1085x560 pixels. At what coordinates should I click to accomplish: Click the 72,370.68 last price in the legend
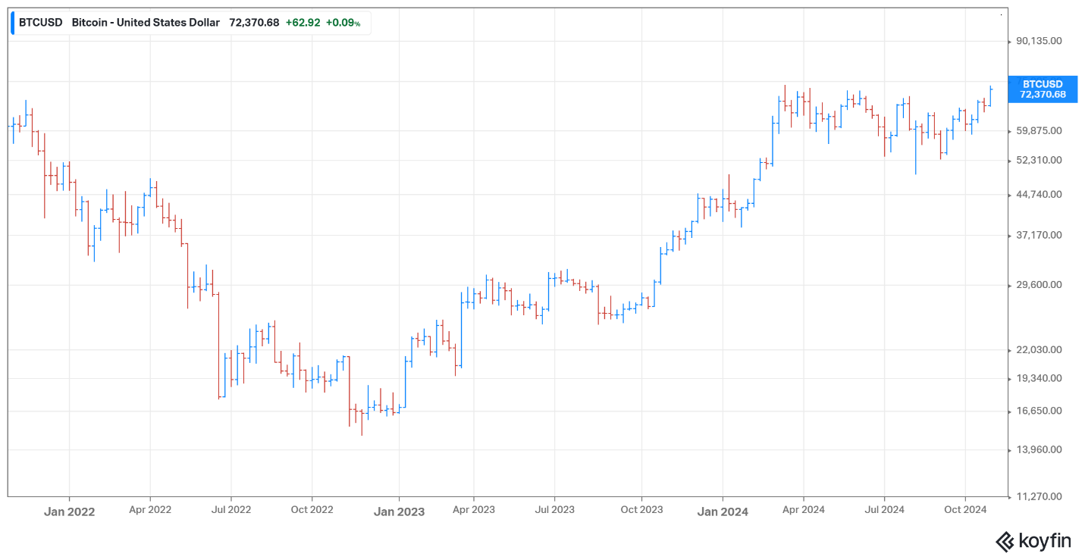tap(254, 23)
